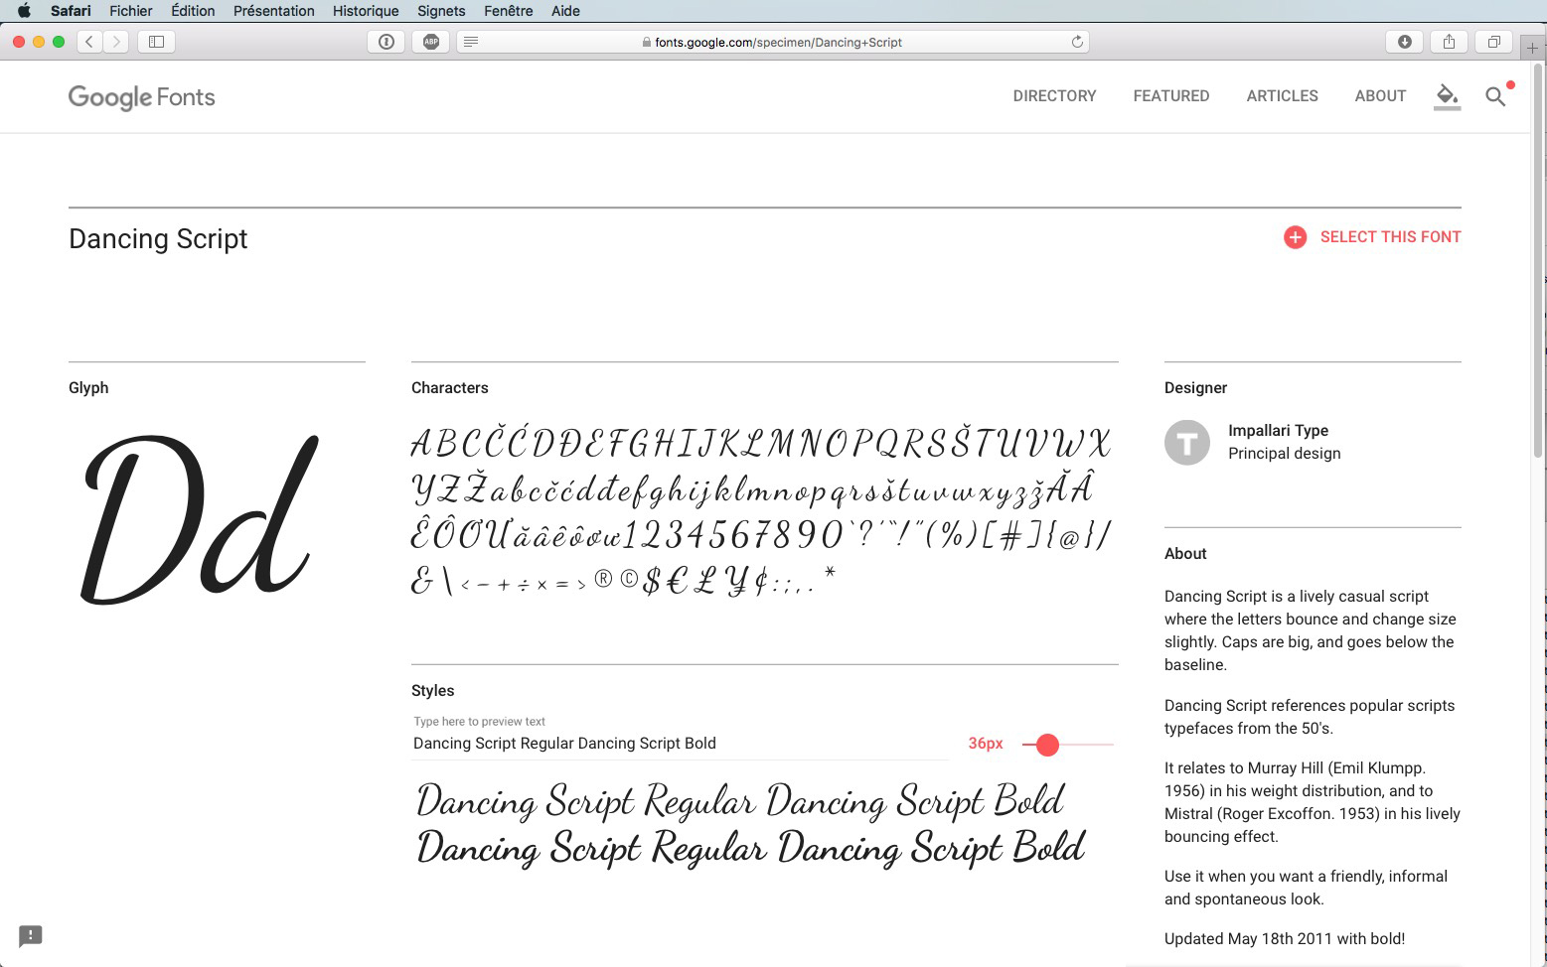Click 'Updated May 18th 2011 with bold!'
Viewport: 1547px width, 967px height.
[x=1285, y=939]
